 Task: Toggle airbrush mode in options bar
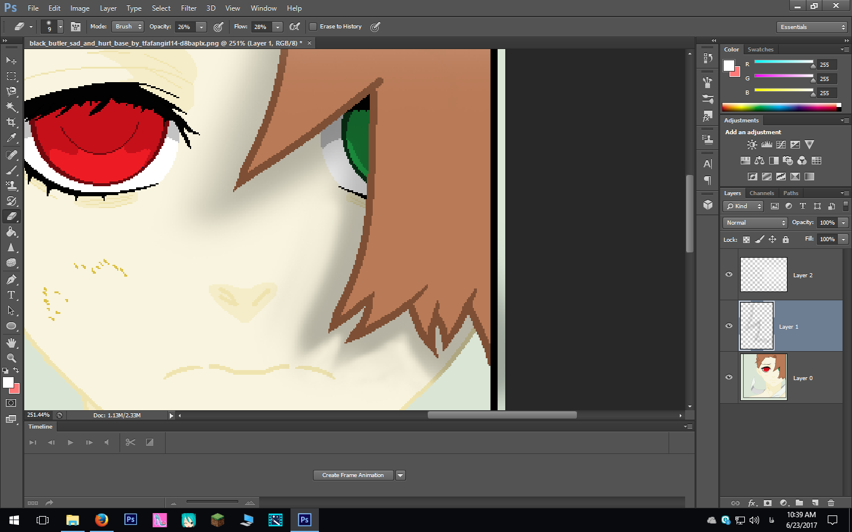[x=295, y=27]
